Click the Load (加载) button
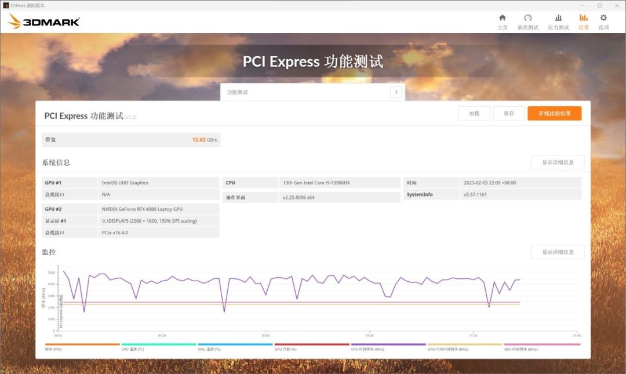626x374 pixels. click(x=474, y=114)
